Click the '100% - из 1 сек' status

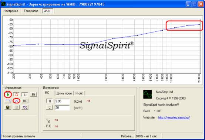point(146,136)
